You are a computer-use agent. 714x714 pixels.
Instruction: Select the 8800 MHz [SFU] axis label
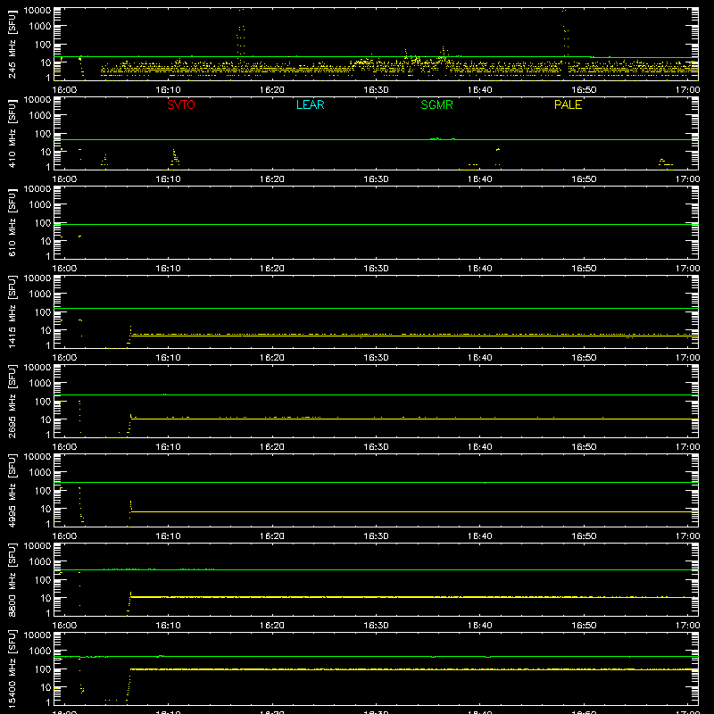point(12,579)
